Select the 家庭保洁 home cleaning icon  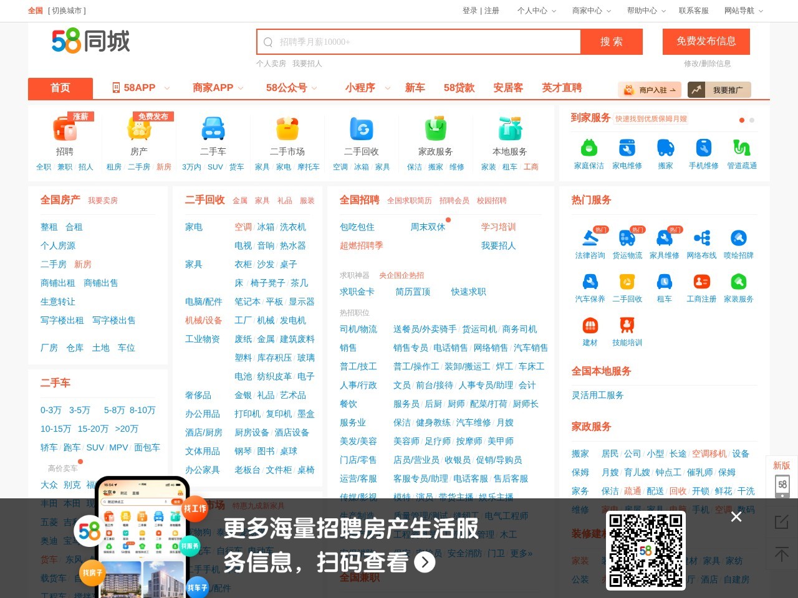tap(589, 148)
